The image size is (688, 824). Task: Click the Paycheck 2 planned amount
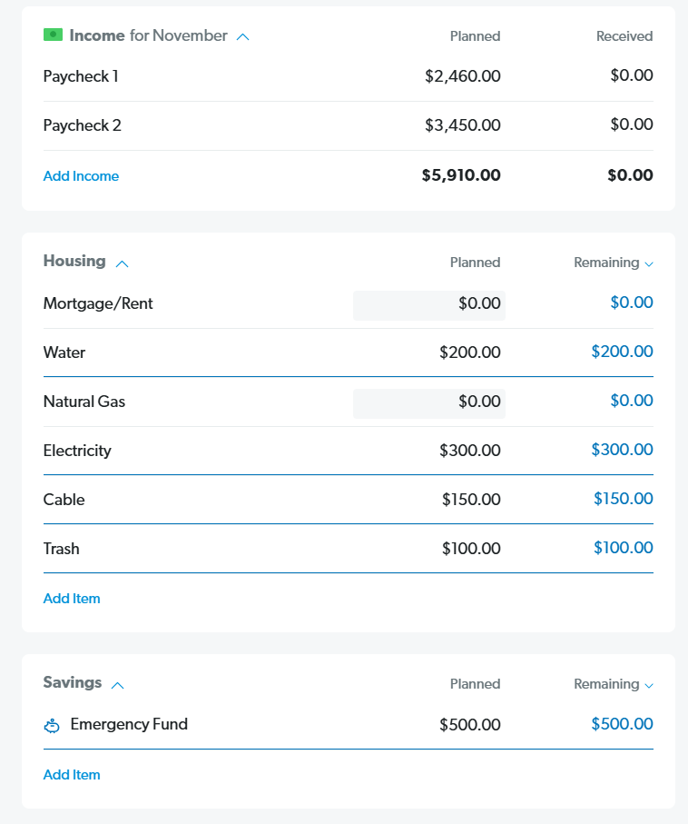pos(462,125)
